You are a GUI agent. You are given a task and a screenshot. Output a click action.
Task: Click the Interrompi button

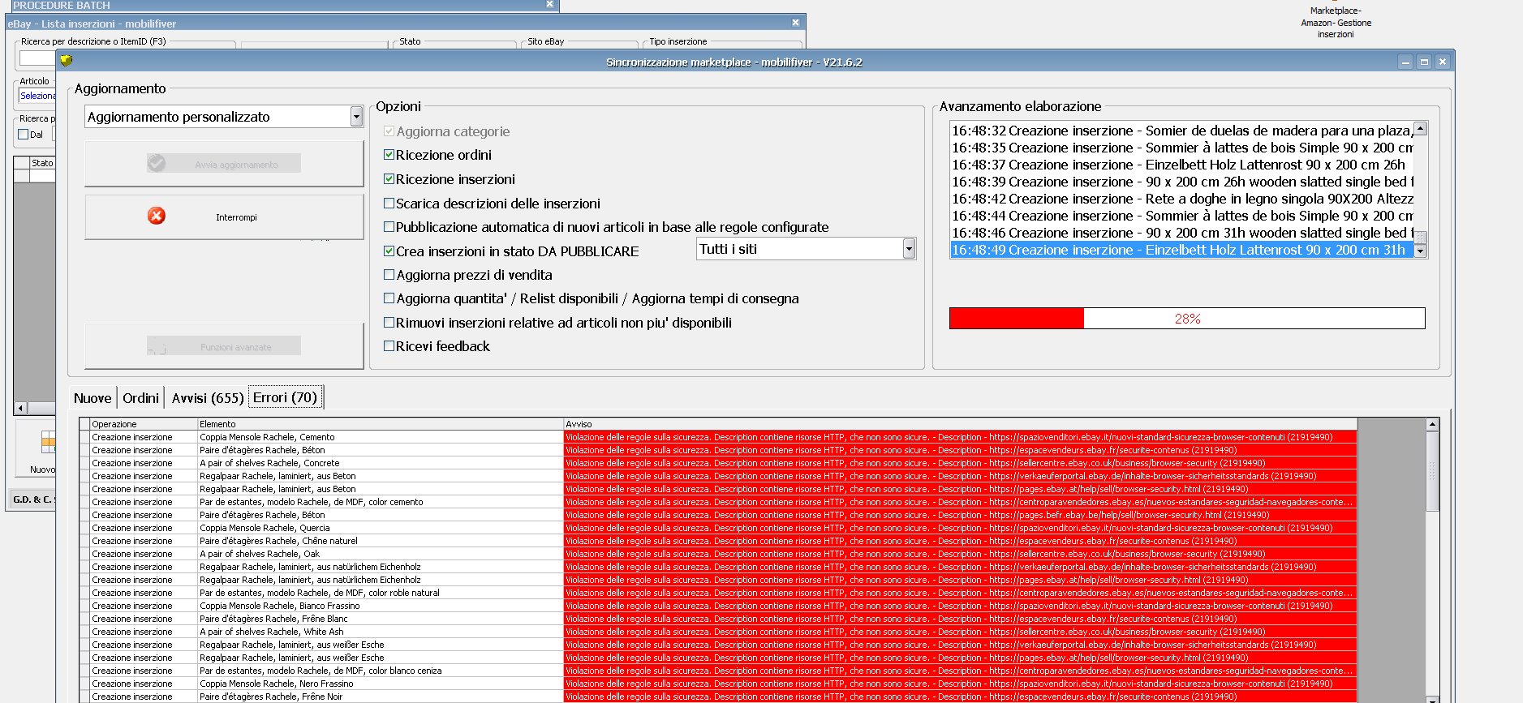[x=224, y=217]
